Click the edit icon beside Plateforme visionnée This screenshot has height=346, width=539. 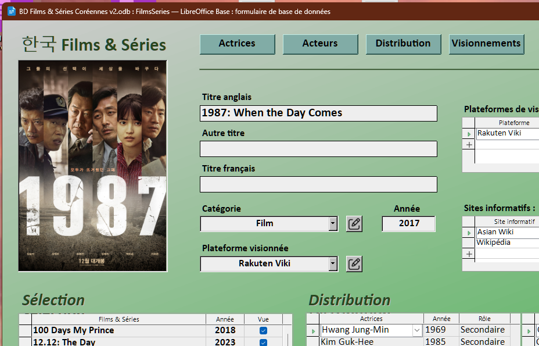click(354, 264)
